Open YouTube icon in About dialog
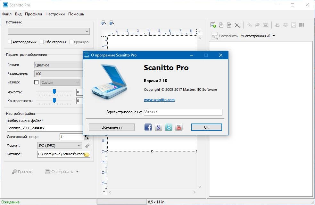This screenshot has height=205, width=315. point(179,127)
